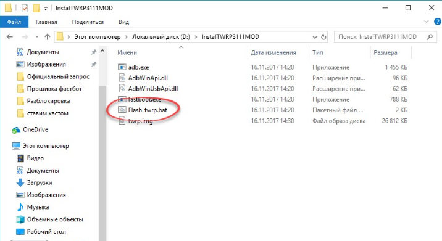Minimize the Explorer window
The height and width of the screenshot is (241, 442).
(385, 8)
